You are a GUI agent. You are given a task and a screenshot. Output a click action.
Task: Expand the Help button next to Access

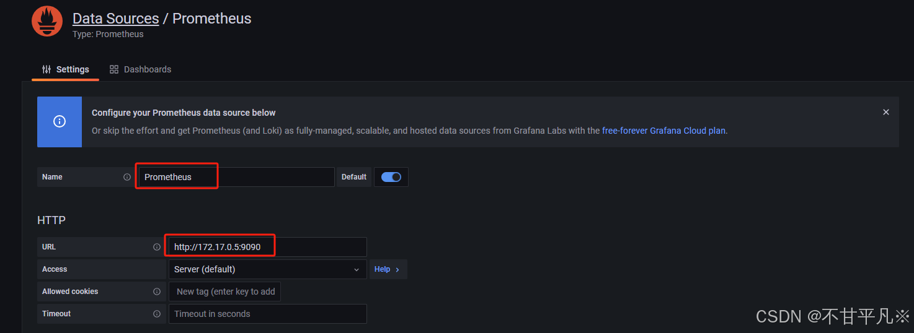[x=388, y=269]
